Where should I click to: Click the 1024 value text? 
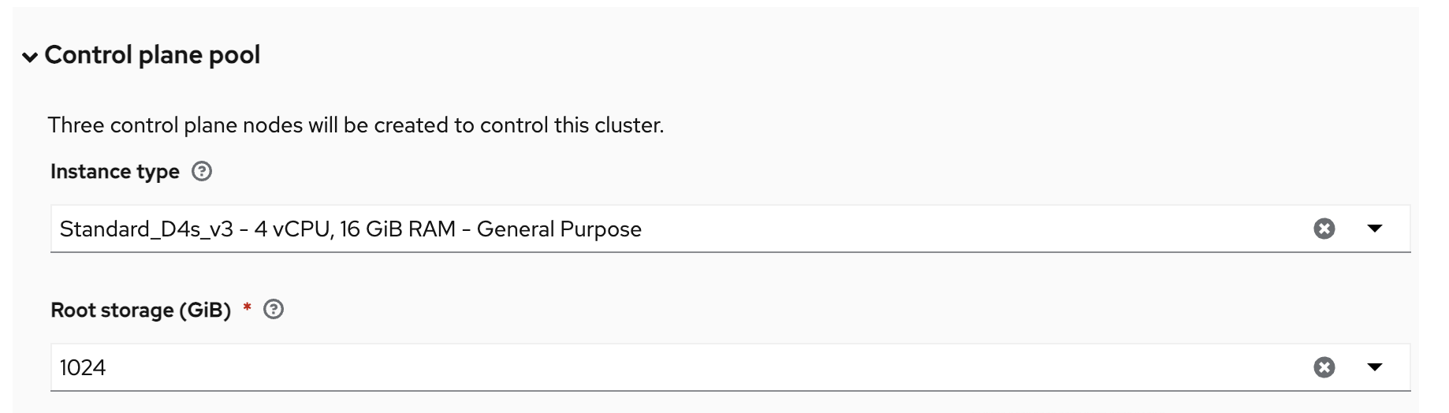83,368
